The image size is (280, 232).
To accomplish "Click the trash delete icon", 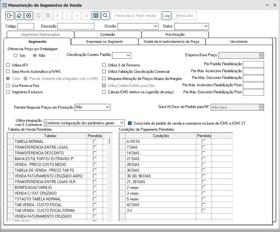I will tap(48, 16).
